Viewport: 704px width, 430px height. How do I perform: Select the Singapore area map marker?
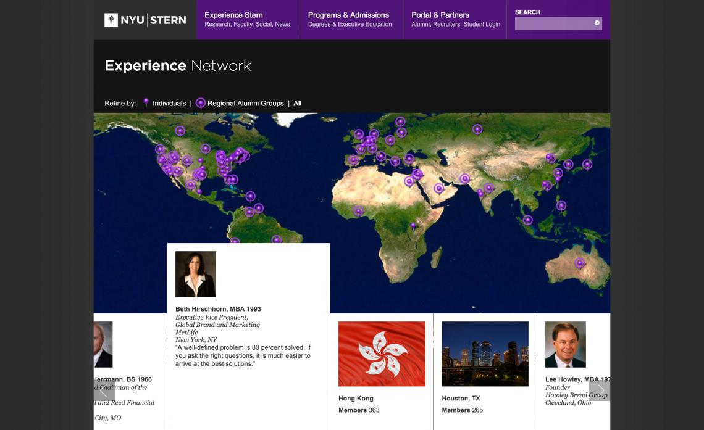pos(527,220)
